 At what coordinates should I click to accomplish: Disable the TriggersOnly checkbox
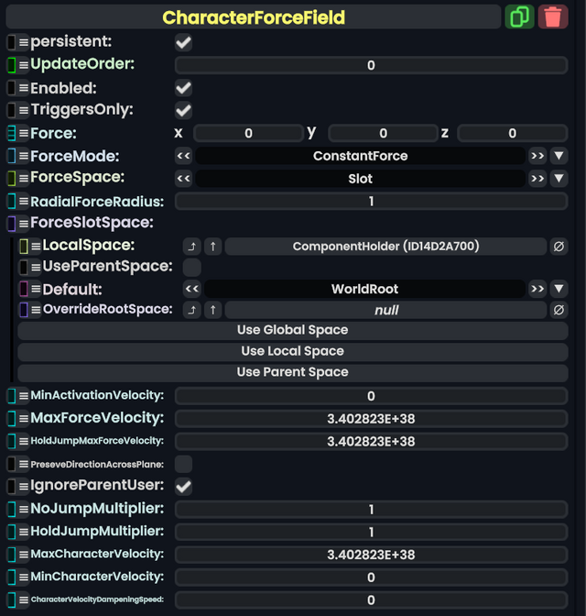pyautogui.click(x=184, y=110)
